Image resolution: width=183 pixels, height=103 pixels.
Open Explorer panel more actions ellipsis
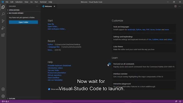[x=37, y=6]
